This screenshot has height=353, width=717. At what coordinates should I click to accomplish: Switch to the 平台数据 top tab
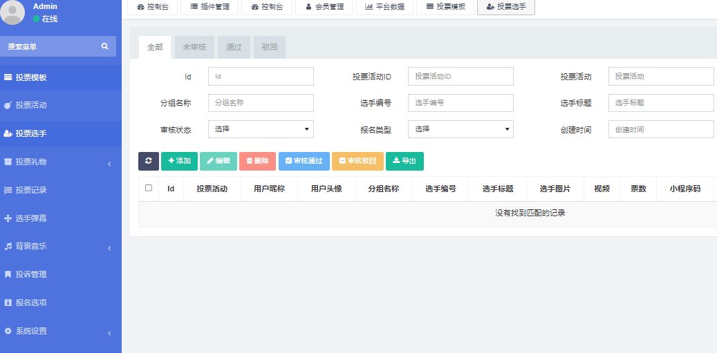(x=386, y=7)
